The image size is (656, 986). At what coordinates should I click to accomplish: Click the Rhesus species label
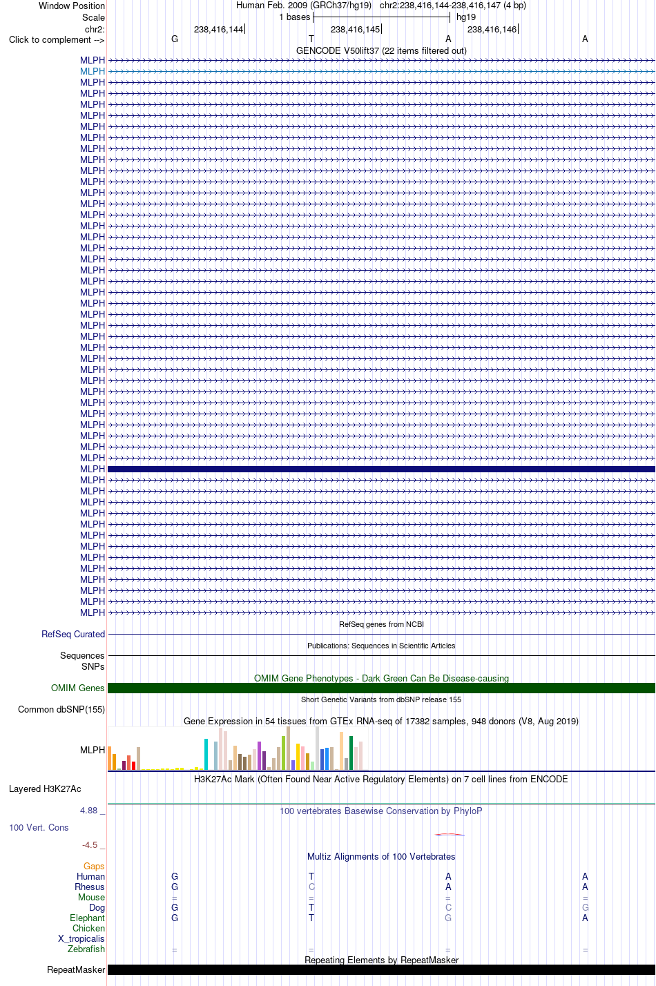tap(90, 887)
